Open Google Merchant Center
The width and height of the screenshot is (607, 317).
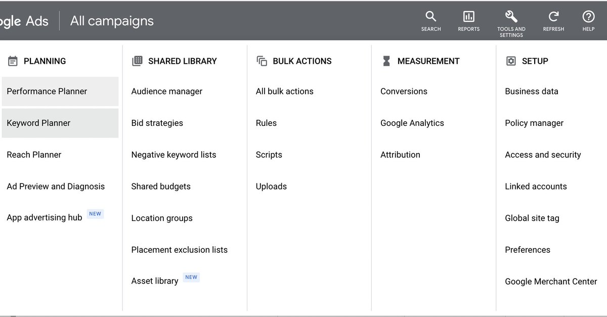point(551,281)
